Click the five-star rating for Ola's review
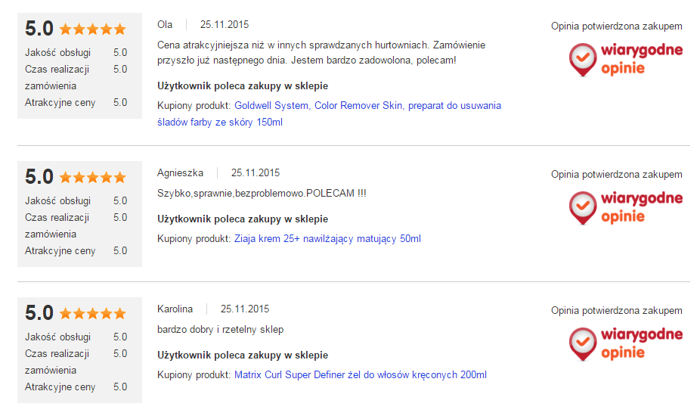The height and width of the screenshot is (416, 700). (x=92, y=29)
